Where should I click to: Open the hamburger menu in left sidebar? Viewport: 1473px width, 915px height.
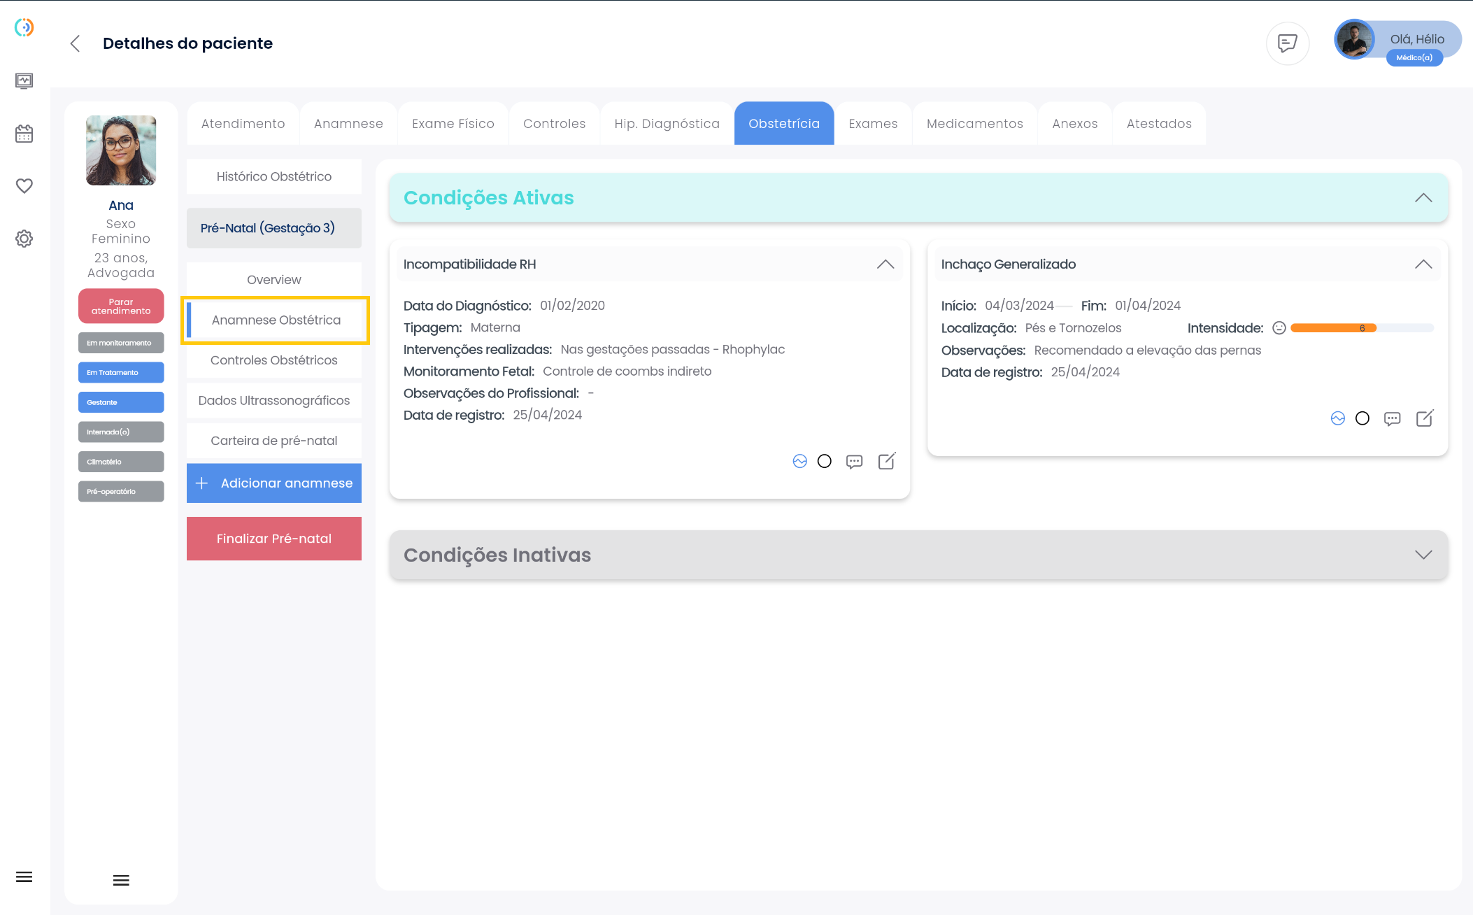coord(24,877)
